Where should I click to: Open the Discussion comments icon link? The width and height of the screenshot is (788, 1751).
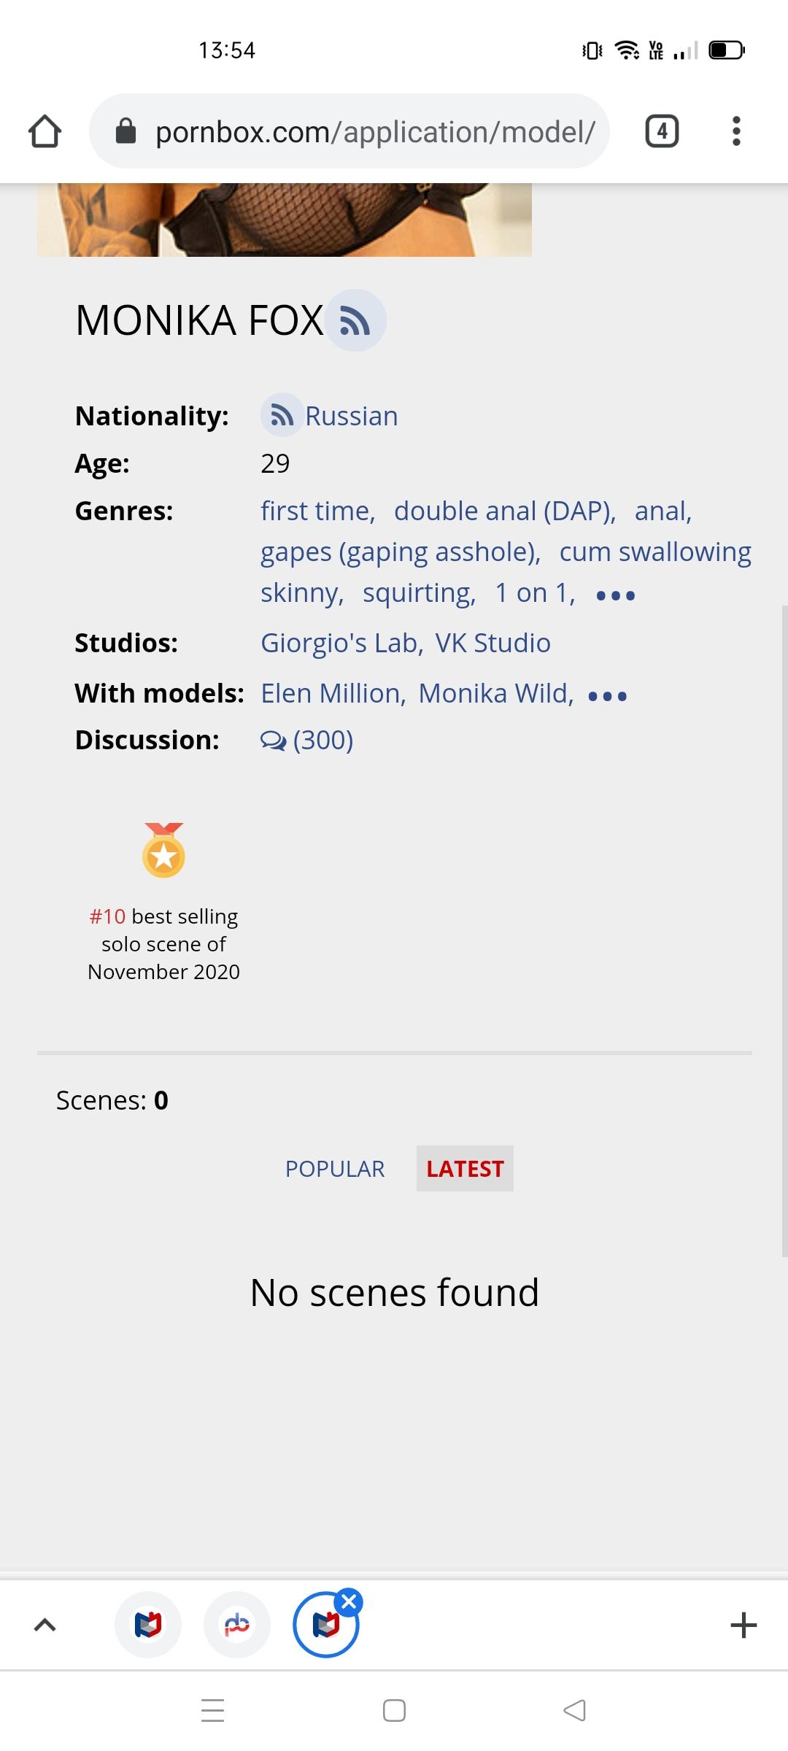[273, 741]
